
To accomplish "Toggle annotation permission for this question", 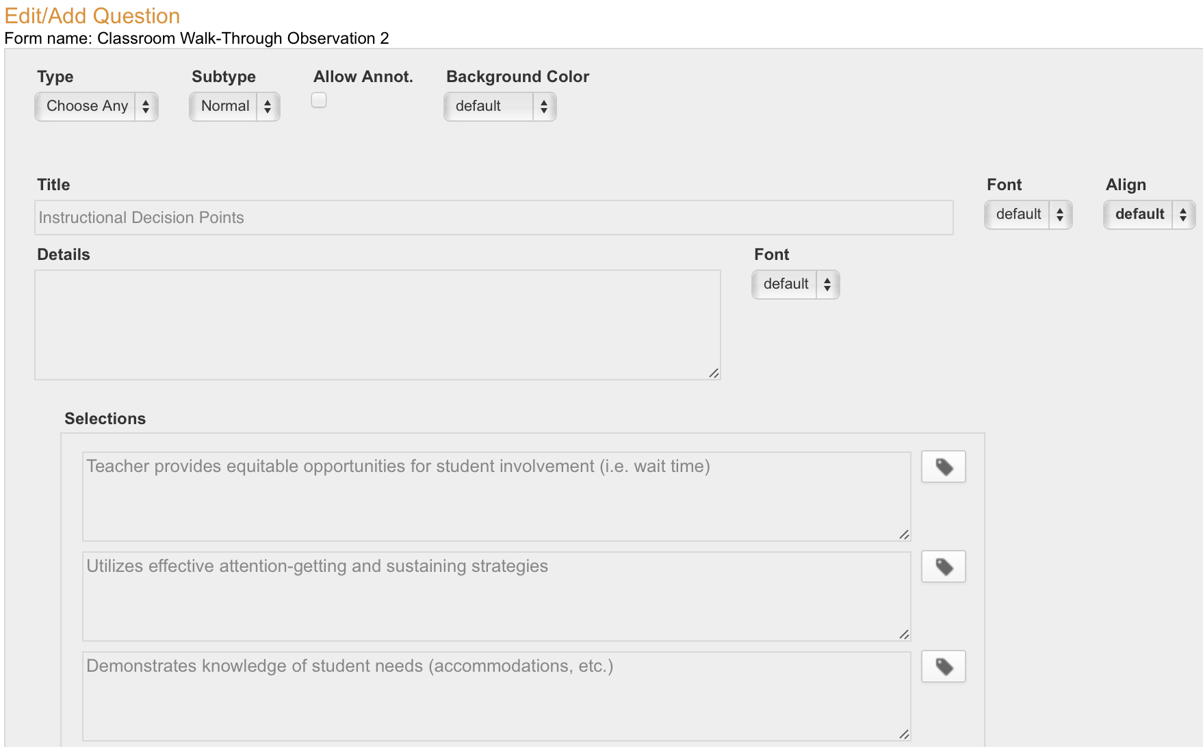I will point(319,100).
